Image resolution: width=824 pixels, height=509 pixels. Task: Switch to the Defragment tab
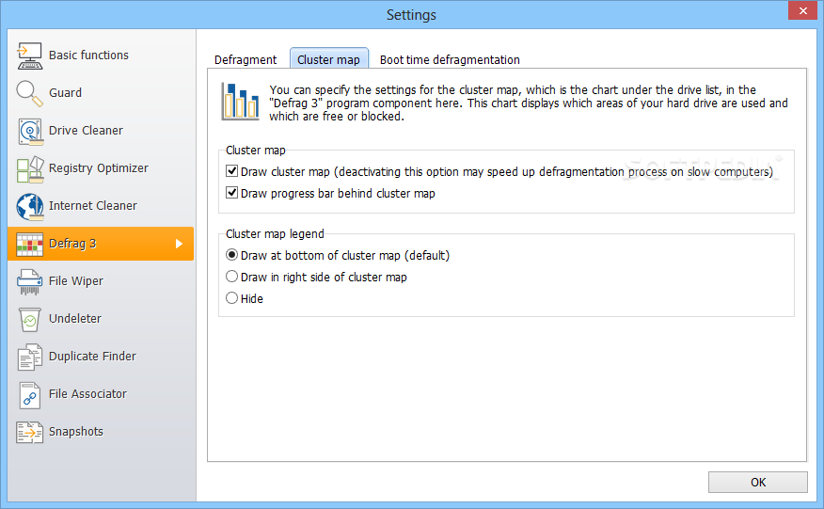tap(246, 60)
